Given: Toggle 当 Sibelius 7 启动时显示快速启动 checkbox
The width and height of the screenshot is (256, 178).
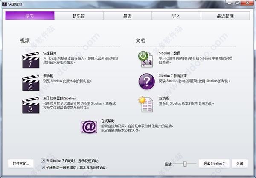Looking at the screenshot, I should (43, 161).
